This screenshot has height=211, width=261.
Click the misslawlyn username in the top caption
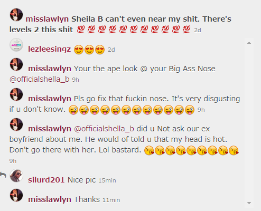coord(47,19)
